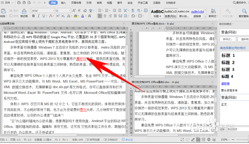Image resolution: width=249 pixels, height=144 pixels.
Task: Toggle Bold formatting
Action: coord(33,16)
